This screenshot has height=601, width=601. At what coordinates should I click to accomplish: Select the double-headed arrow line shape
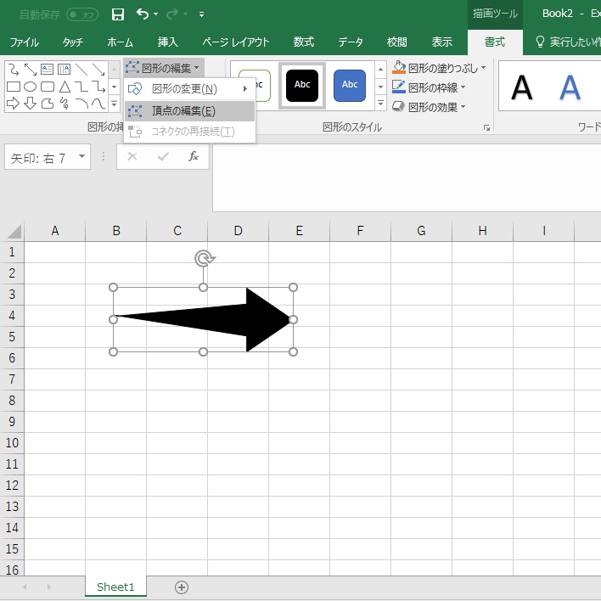(x=31, y=70)
